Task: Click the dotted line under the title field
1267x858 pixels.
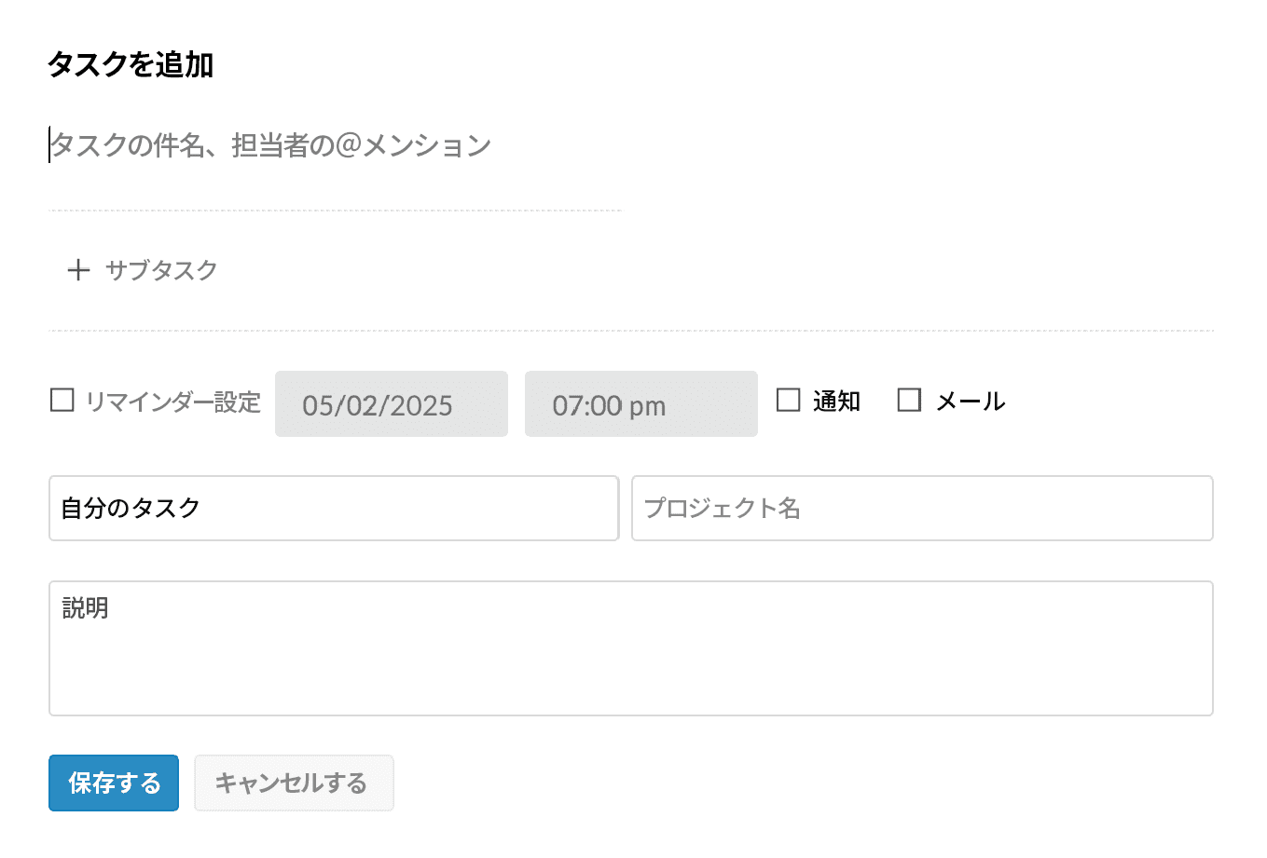Action: [336, 211]
